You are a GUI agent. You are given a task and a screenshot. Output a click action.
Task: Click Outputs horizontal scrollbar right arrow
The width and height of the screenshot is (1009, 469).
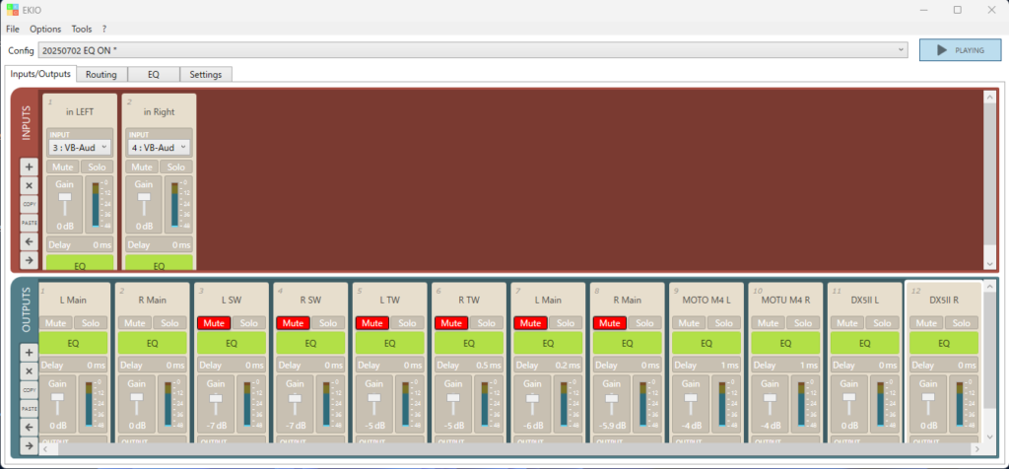pyautogui.click(x=978, y=449)
